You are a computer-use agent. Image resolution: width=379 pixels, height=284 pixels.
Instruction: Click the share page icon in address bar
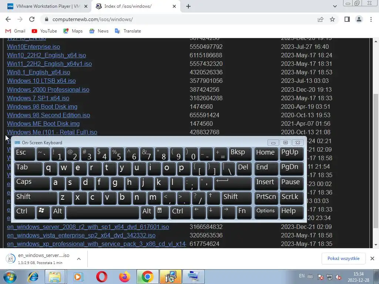tap(321, 19)
